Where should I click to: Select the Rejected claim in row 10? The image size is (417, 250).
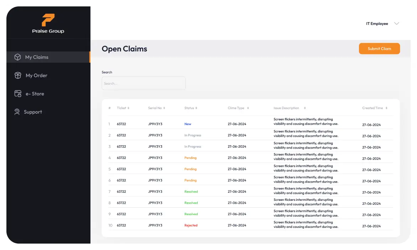click(191, 225)
